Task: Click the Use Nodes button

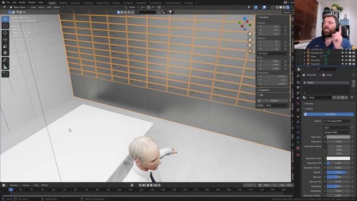Action: coord(329,114)
